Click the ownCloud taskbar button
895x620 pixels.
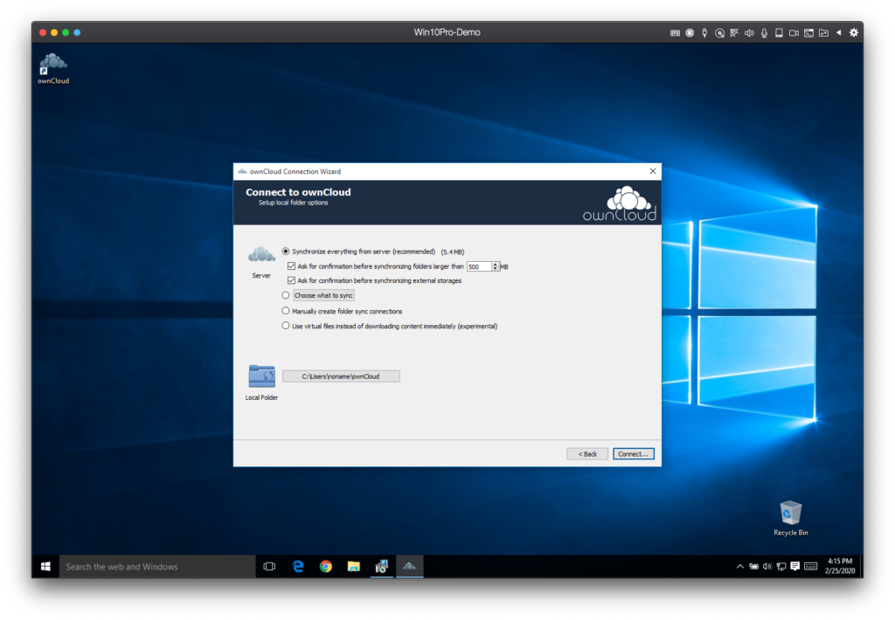[x=409, y=567]
